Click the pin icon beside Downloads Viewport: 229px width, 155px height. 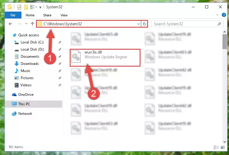coord(60,64)
